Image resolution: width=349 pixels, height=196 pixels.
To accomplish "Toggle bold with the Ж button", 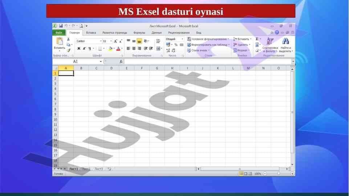I will pos(78,48).
